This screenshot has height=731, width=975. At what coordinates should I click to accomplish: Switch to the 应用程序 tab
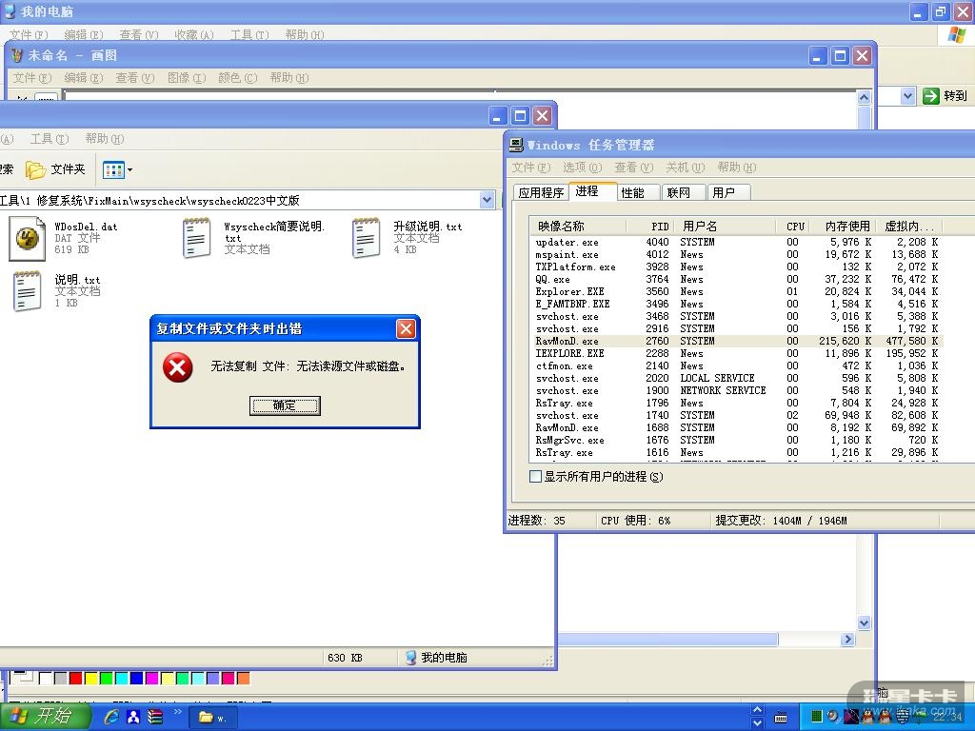[x=541, y=192]
